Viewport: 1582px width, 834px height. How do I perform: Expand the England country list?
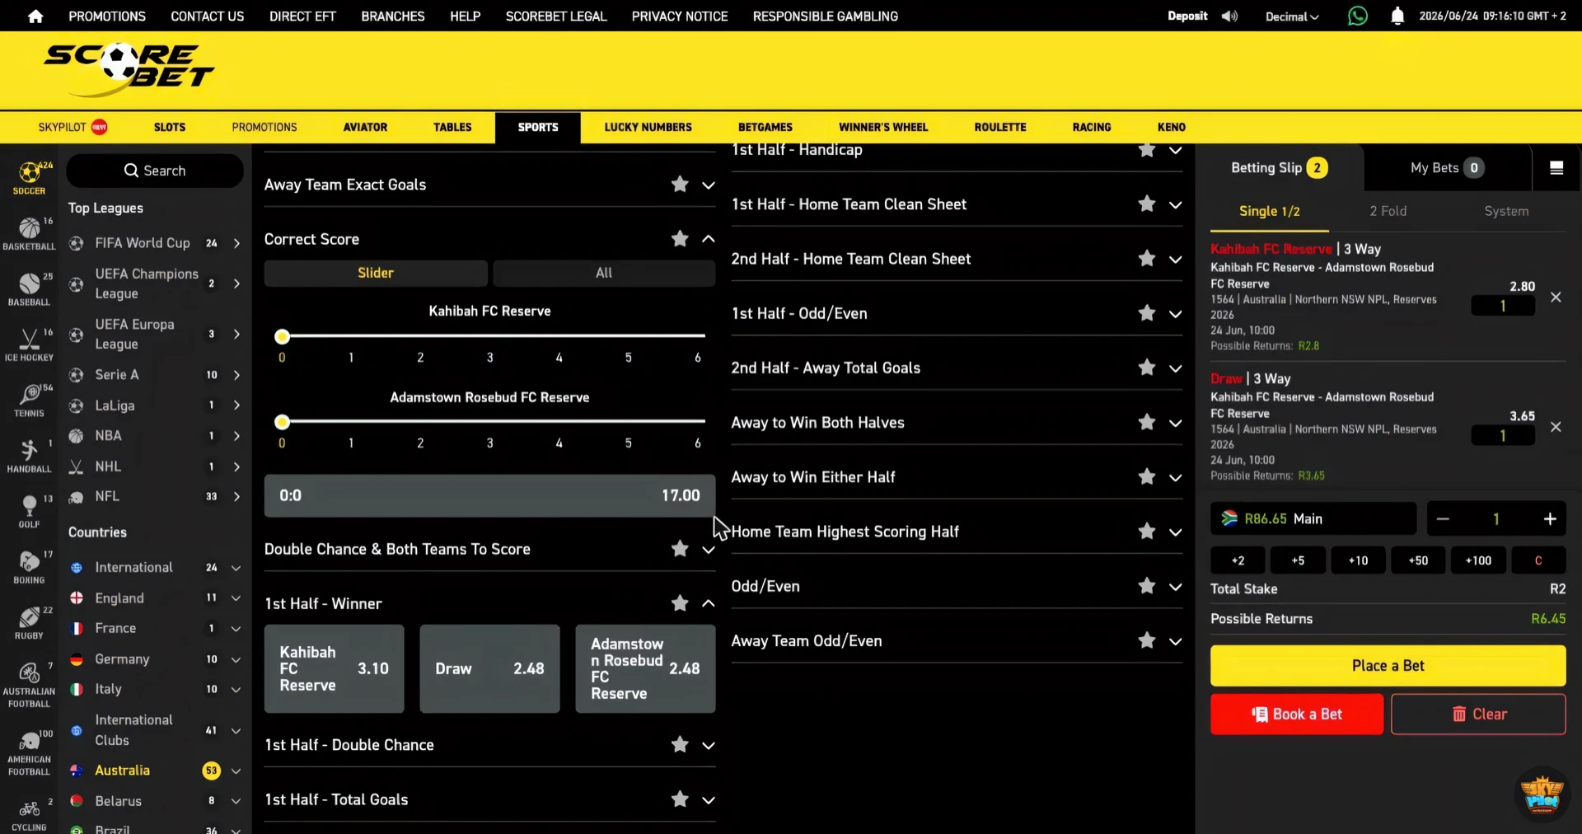coord(236,598)
